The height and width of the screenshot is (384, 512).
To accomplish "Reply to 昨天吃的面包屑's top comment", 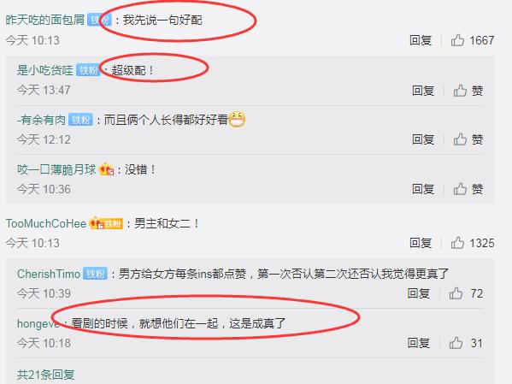I will (421, 40).
